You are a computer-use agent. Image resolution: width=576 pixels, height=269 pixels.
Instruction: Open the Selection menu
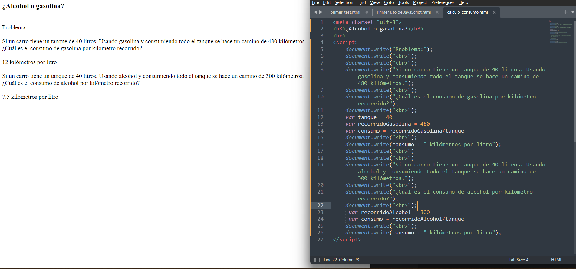tap(344, 2)
